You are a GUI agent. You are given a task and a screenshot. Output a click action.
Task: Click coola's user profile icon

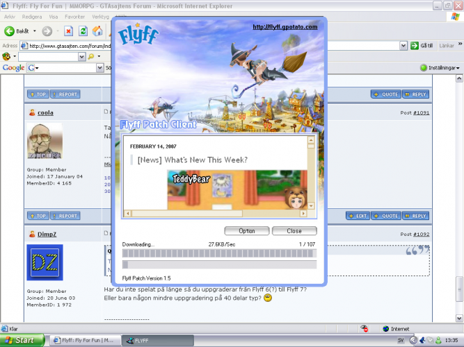(x=32, y=112)
